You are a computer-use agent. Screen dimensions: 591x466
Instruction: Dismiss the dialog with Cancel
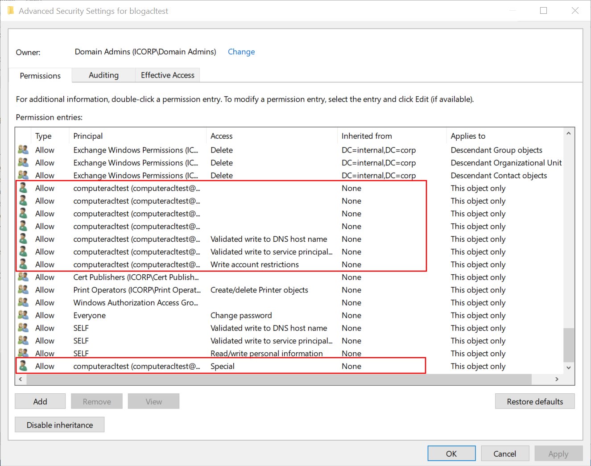[505, 453]
